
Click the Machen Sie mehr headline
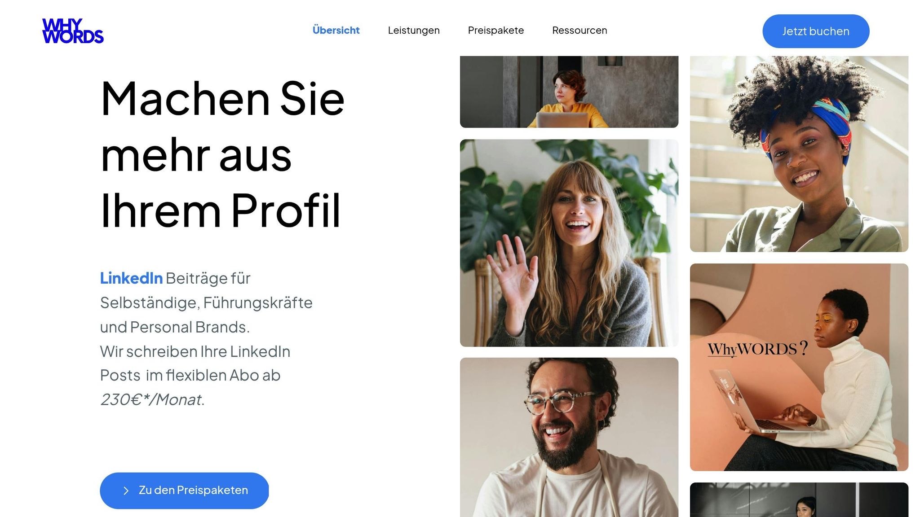tap(222, 154)
